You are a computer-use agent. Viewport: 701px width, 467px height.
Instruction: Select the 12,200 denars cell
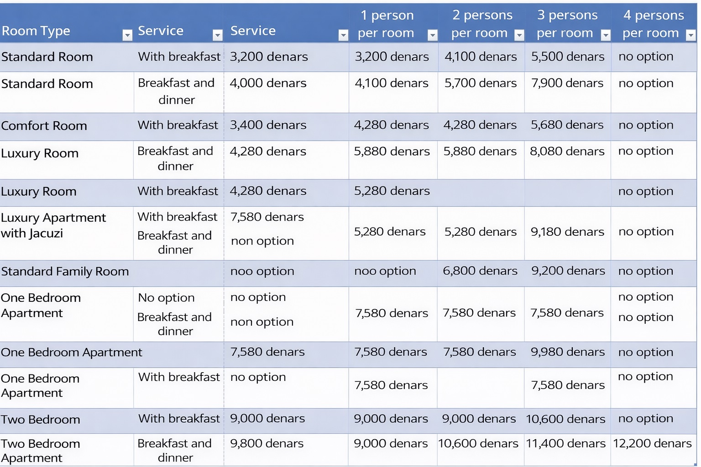(652, 443)
